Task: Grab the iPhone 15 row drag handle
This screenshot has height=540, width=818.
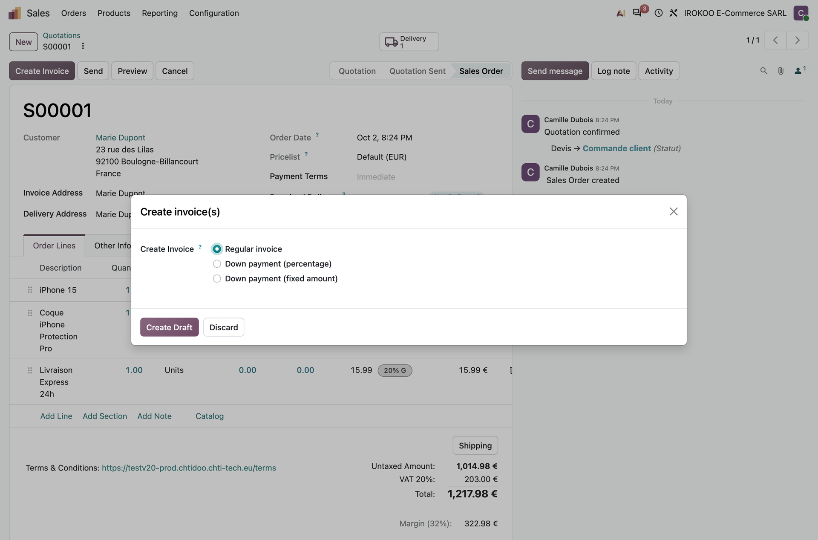Action: tap(30, 290)
